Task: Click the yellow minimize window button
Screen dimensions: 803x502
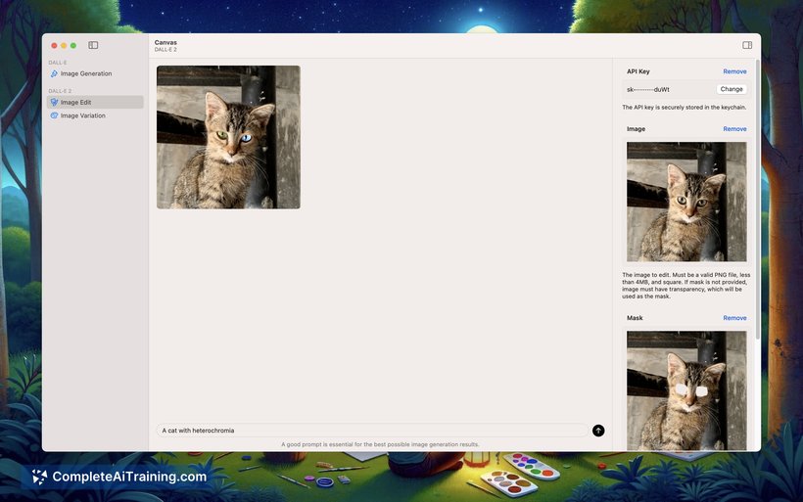Action: (64, 46)
